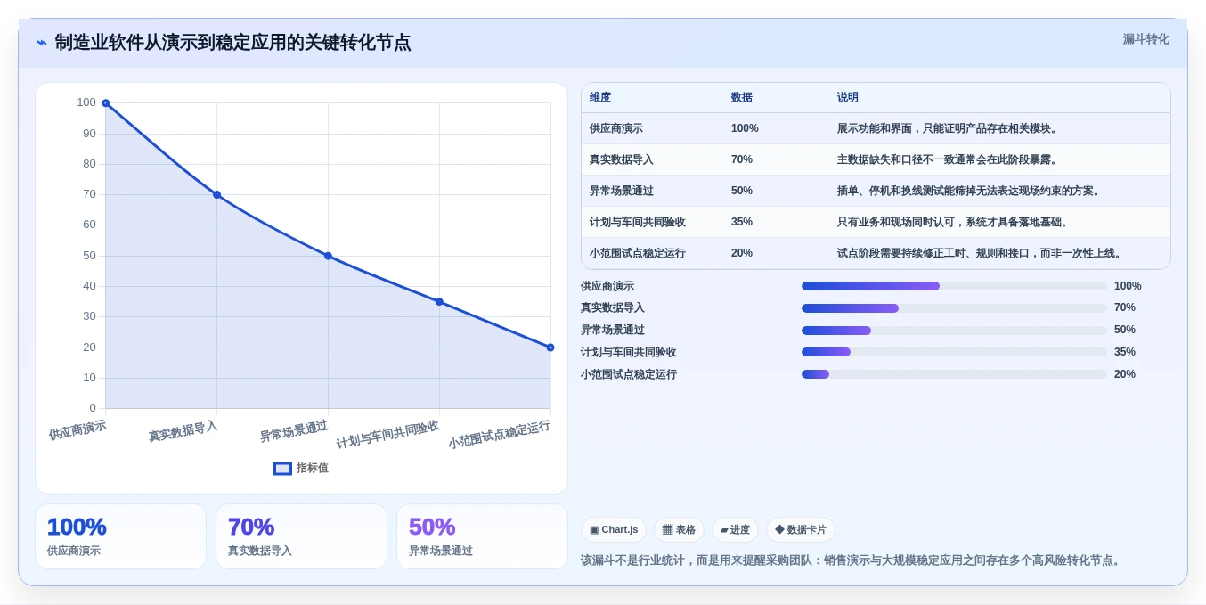Viewport: 1206px width, 605px height.
Task: Click the 50% 异常场景通过 stat card
Action: pos(482,536)
